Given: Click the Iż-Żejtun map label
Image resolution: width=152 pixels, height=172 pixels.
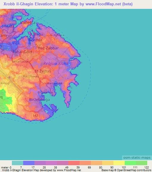Looking at the screenshot, I should pyautogui.click(x=43, y=71).
